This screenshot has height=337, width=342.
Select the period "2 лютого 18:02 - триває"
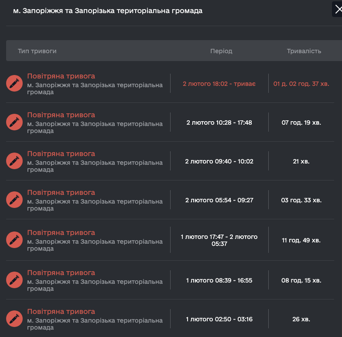(x=219, y=84)
